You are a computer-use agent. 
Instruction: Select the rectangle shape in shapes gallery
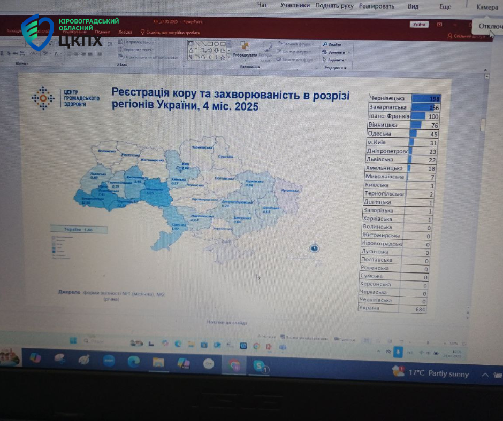[210, 43]
